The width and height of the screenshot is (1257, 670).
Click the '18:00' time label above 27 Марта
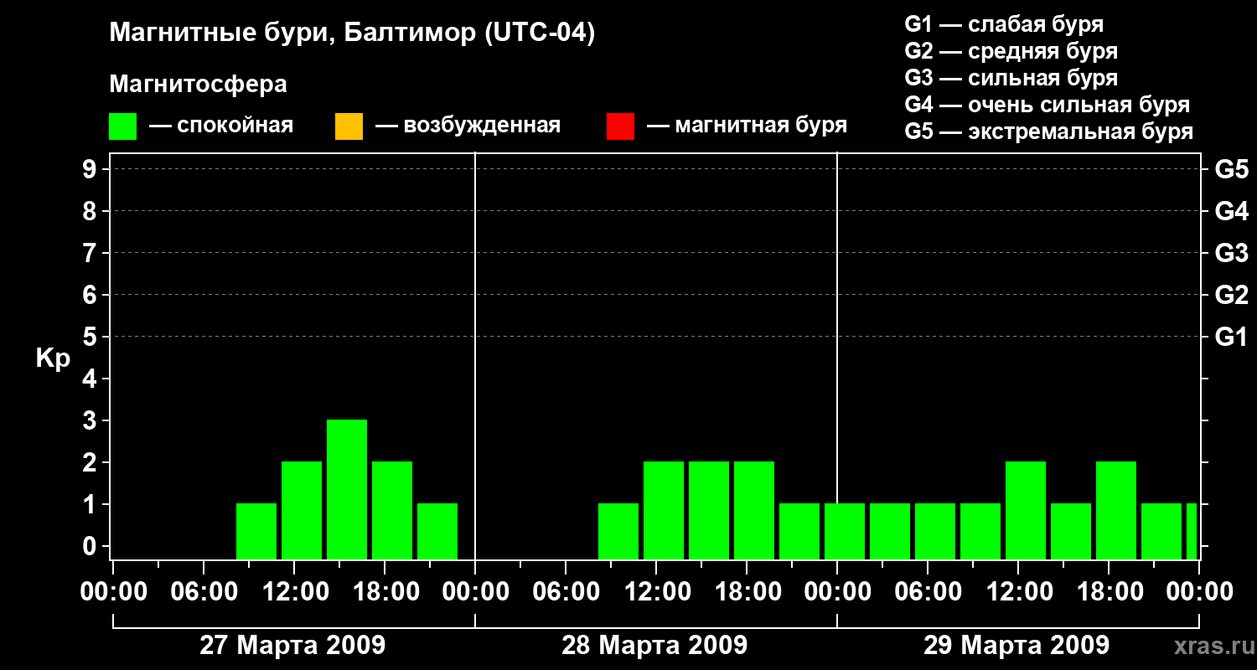click(x=385, y=591)
